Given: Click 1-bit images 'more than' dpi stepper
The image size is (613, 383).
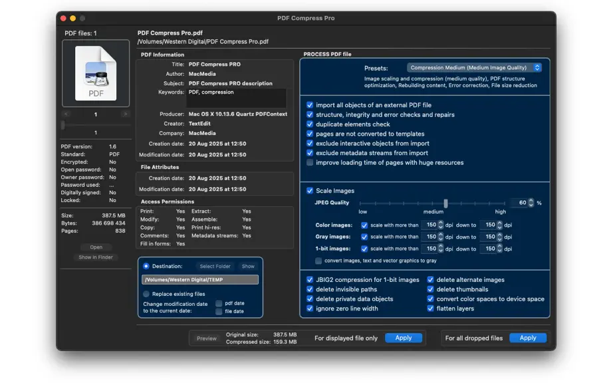Looking at the screenshot, I should (441, 249).
